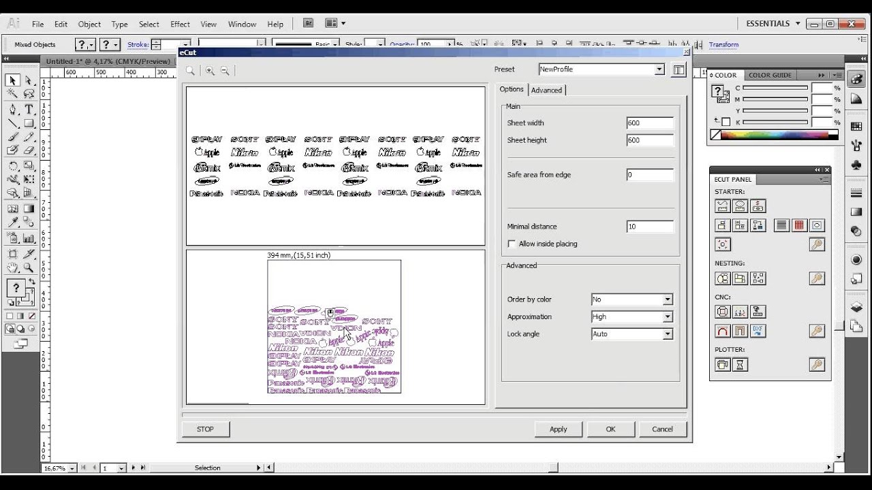Click the zoom-out magnifier in eCut dialog
This screenshot has width=872, height=490.
pyautogui.click(x=225, y=70)
